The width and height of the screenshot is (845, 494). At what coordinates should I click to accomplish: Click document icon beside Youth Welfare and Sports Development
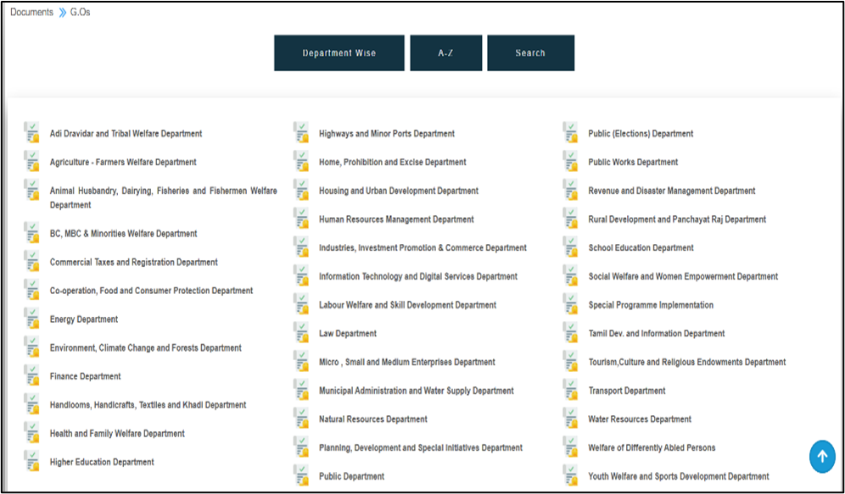(571, 475)
